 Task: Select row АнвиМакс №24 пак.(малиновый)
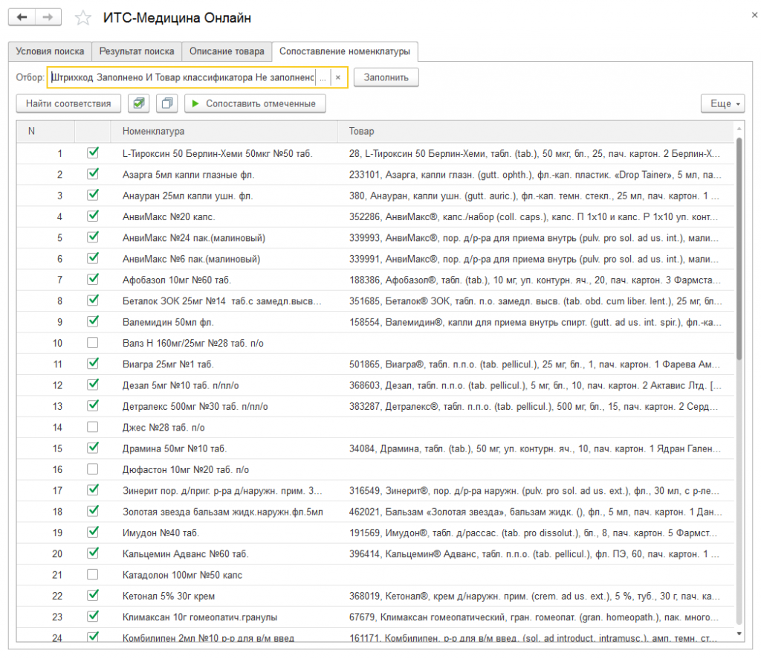pyautogui.click(x=375, y=237)
